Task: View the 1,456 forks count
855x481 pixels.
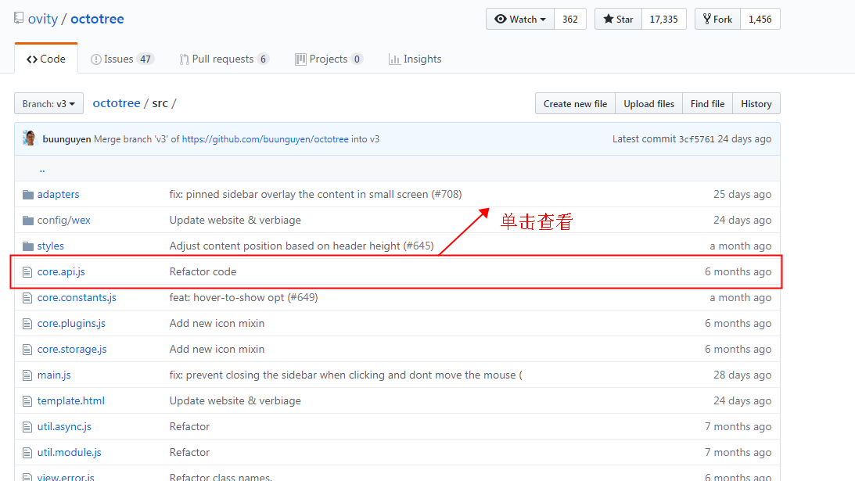Action: coord(760,19)
